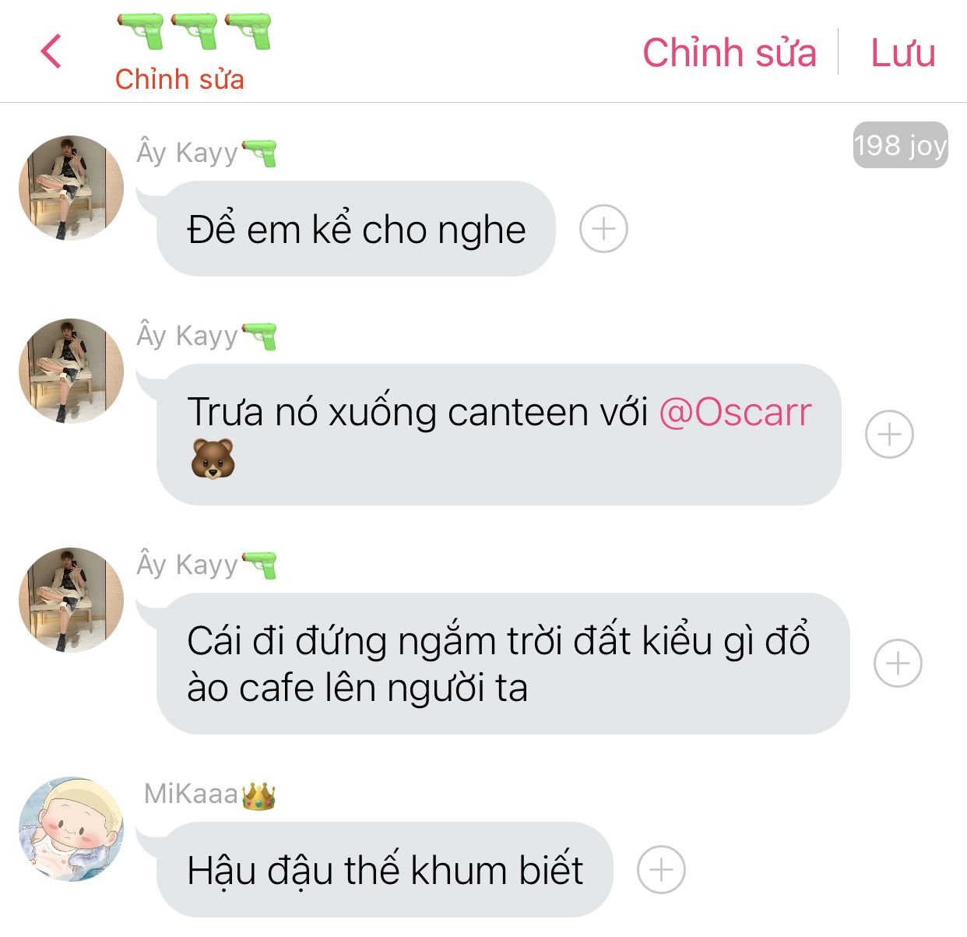
Task: Click plus icon beside 'Để em kể cho nghe'
Action: pos(603,229)
